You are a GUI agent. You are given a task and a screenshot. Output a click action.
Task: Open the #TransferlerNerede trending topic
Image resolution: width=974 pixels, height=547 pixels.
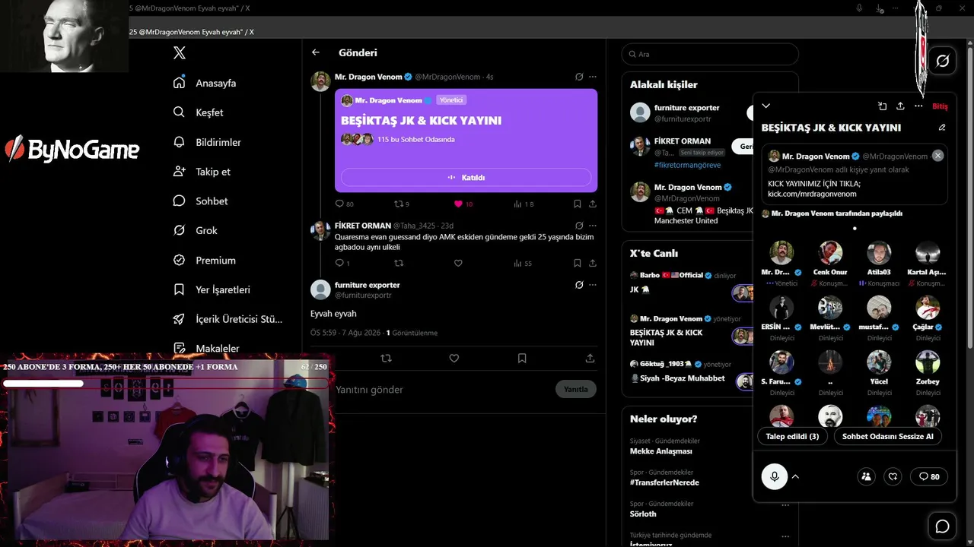click(664, 482)
